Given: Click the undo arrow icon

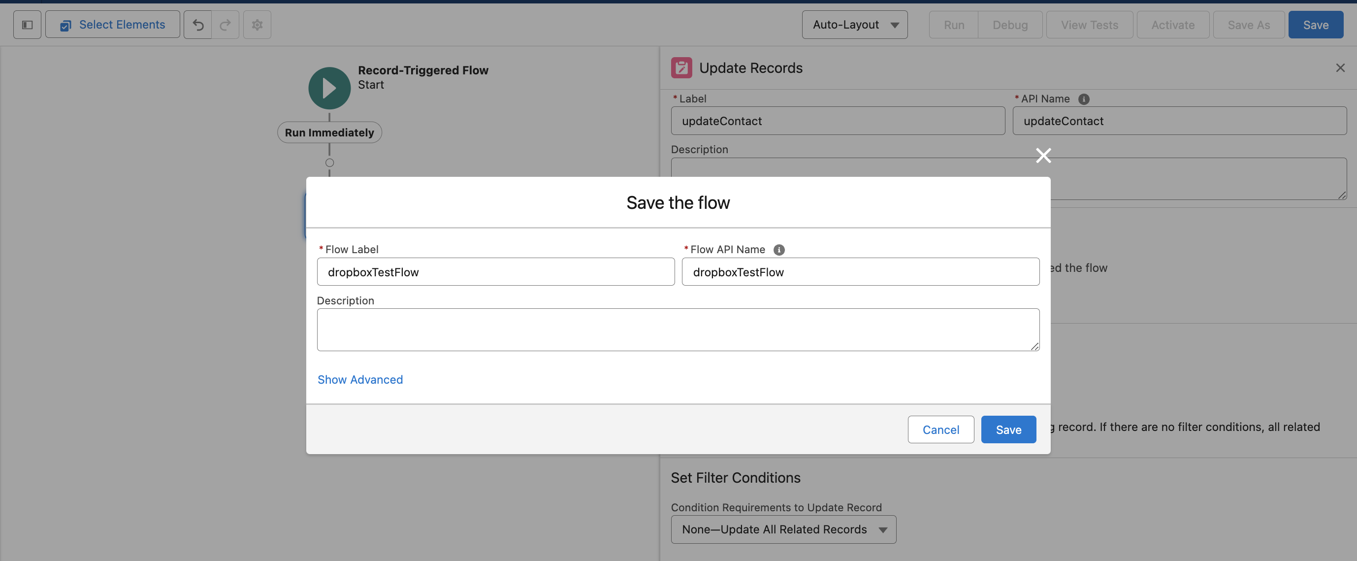Looking at the screenshot, I should (x=197, y=24).
